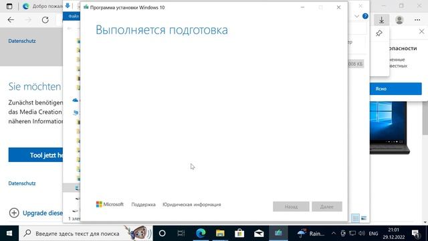428x241 pixels.
Task: Refresh the Edge page
Action: point(45,20)
